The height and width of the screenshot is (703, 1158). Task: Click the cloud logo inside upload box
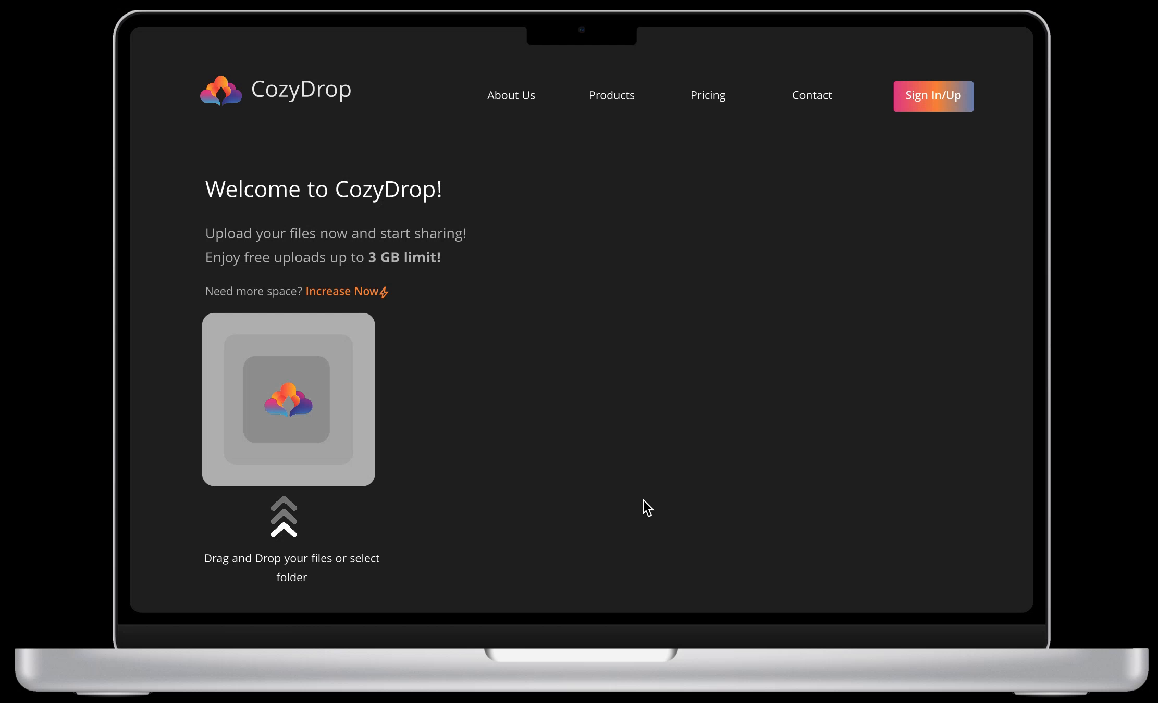288,399
